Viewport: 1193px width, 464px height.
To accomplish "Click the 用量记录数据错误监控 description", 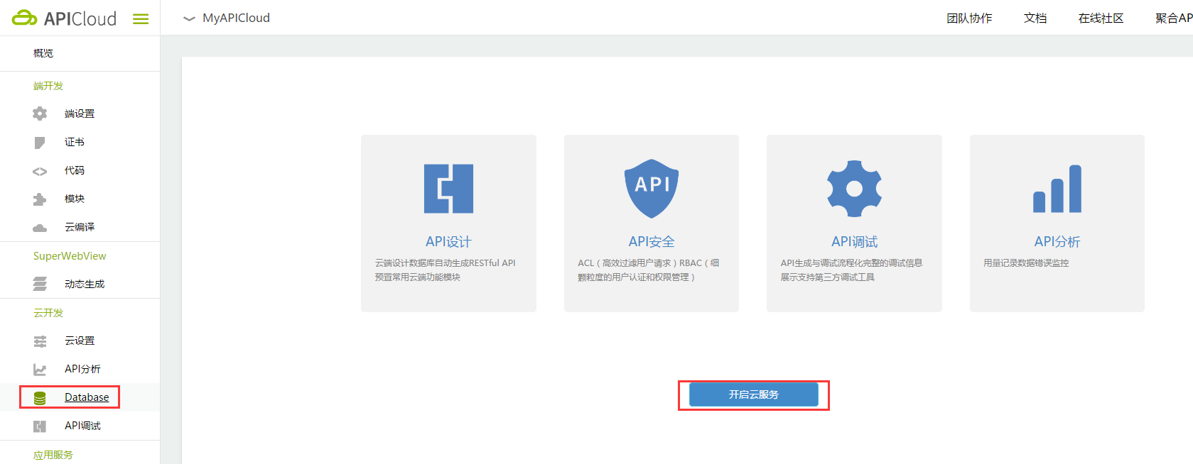I will [x=1026, y=263].
